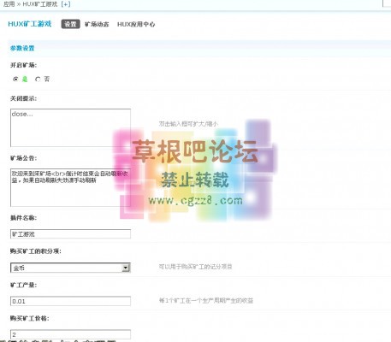The height and width of the screenshot is (342, 391).
Task: Click the 插件名称 input field
Action: coord(70,234)
